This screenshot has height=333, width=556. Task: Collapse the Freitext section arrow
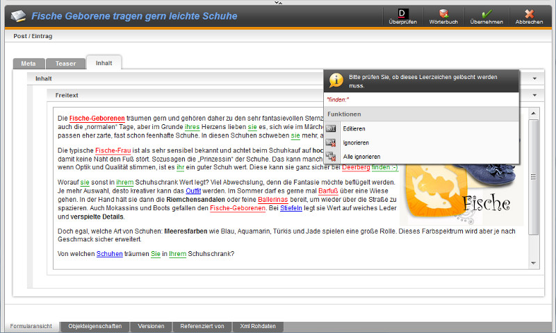click(x=534, y=94)
